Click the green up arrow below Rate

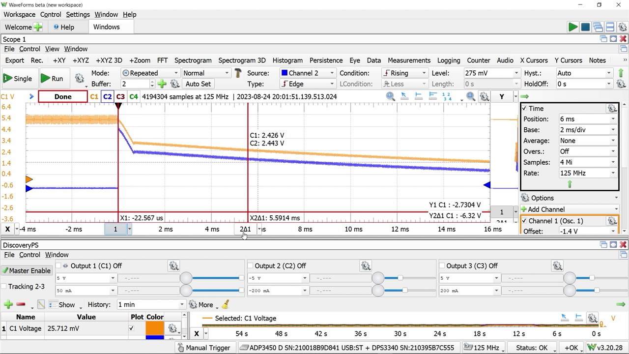coord(570,184)
